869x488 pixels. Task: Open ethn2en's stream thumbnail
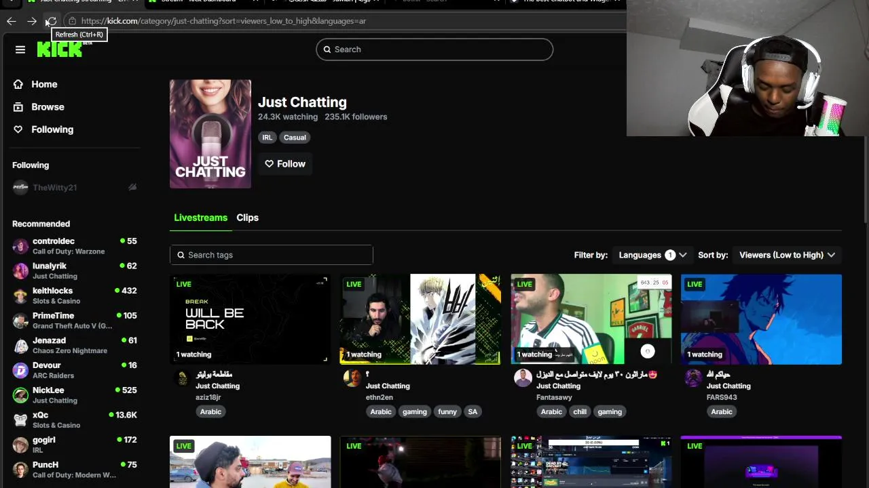pyautogui.click(x=420, y=319)
